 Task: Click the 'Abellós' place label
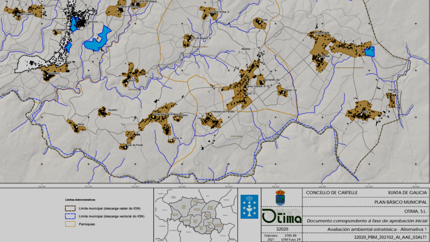tap(246, 49)
